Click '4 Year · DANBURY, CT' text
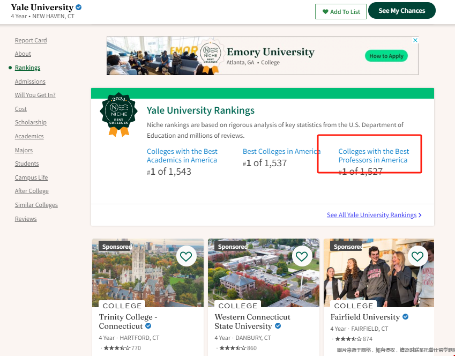455x356 pixels. pos(243,338)
